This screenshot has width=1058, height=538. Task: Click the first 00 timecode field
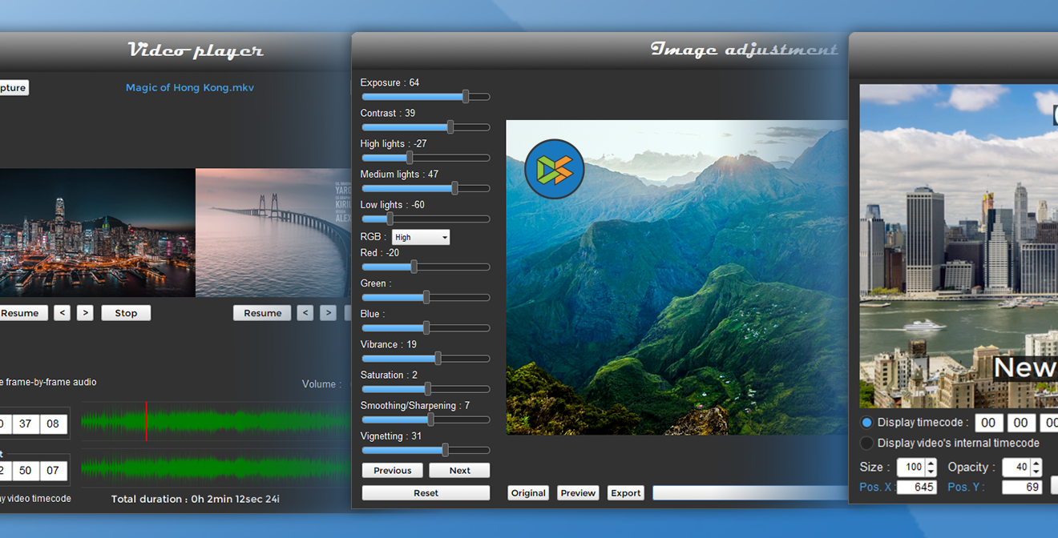(x=988, y=423)
